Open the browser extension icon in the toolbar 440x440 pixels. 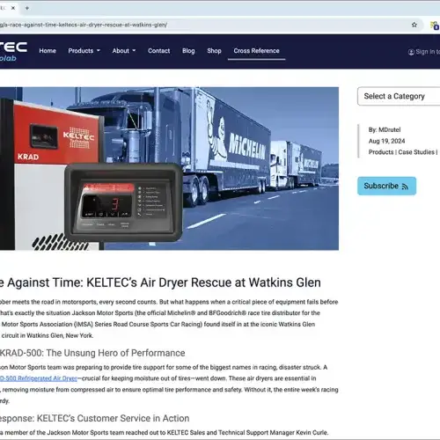pyautogui.click(x=435, y=26)
